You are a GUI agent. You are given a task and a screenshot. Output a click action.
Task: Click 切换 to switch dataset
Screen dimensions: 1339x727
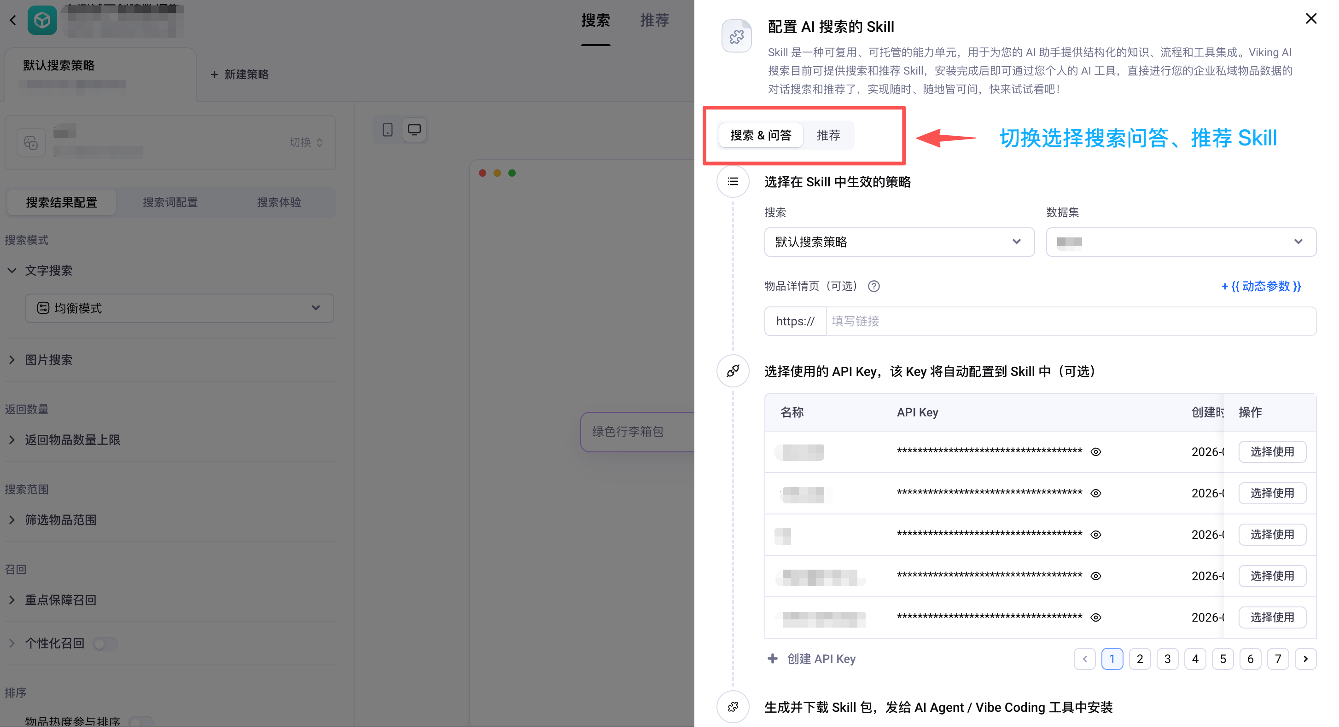point(306,142)
